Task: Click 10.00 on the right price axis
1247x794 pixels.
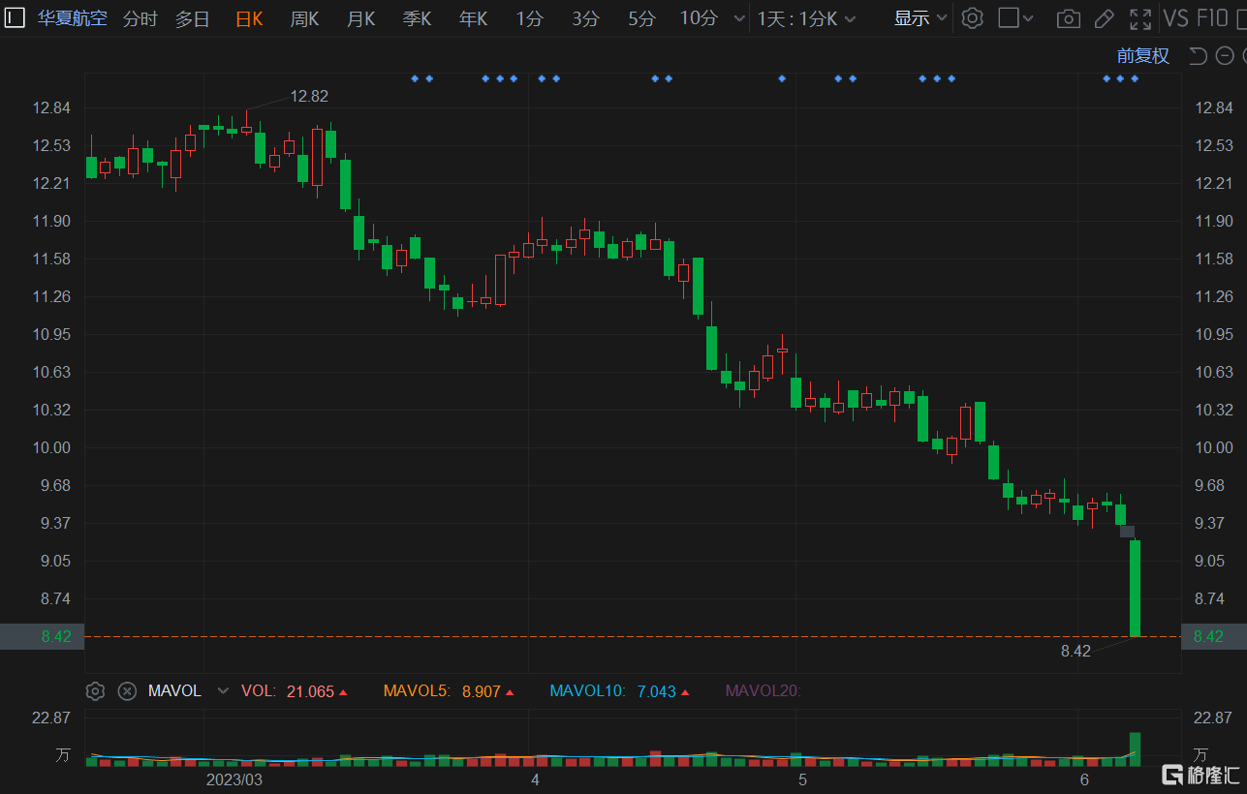Action: coord(1214,447)
